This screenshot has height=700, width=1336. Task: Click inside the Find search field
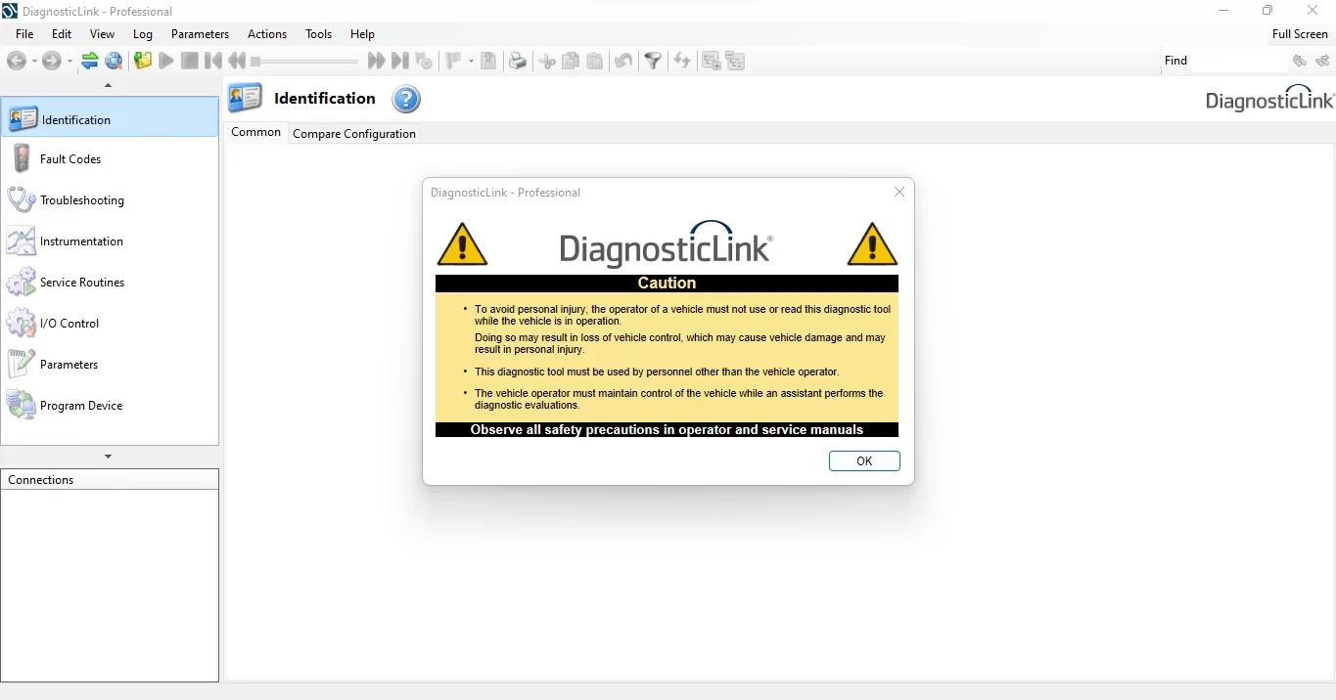coord(1237,61)
